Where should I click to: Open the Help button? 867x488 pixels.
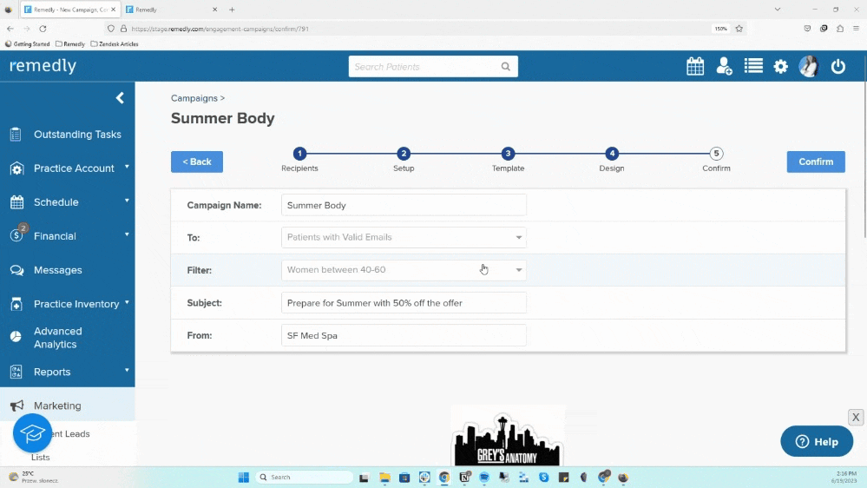coord(817,441)
